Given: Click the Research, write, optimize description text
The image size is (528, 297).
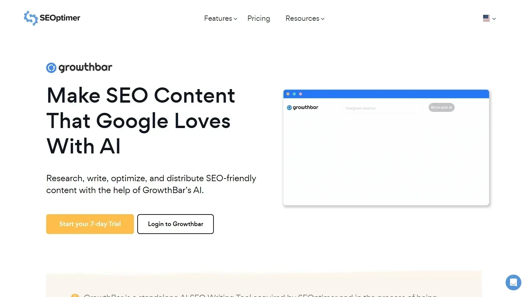Looking at the screenshot, I should (151, 184).
